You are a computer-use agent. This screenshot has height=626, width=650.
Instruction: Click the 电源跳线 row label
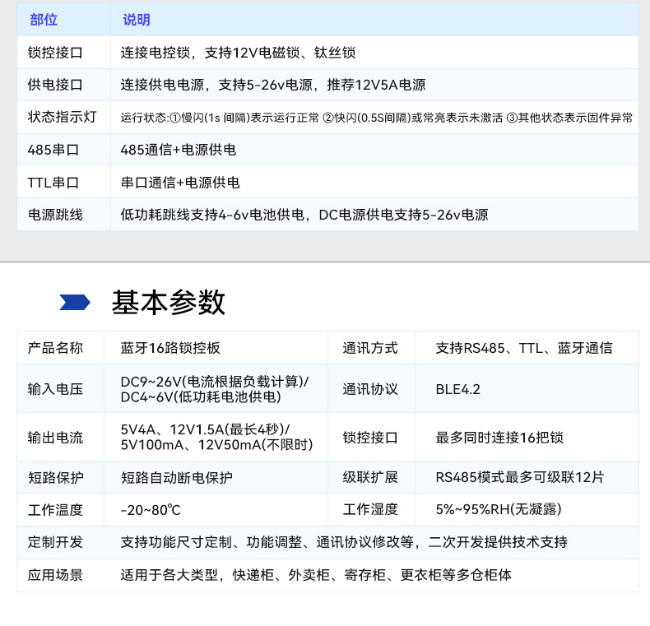click(x=55, y=215)
